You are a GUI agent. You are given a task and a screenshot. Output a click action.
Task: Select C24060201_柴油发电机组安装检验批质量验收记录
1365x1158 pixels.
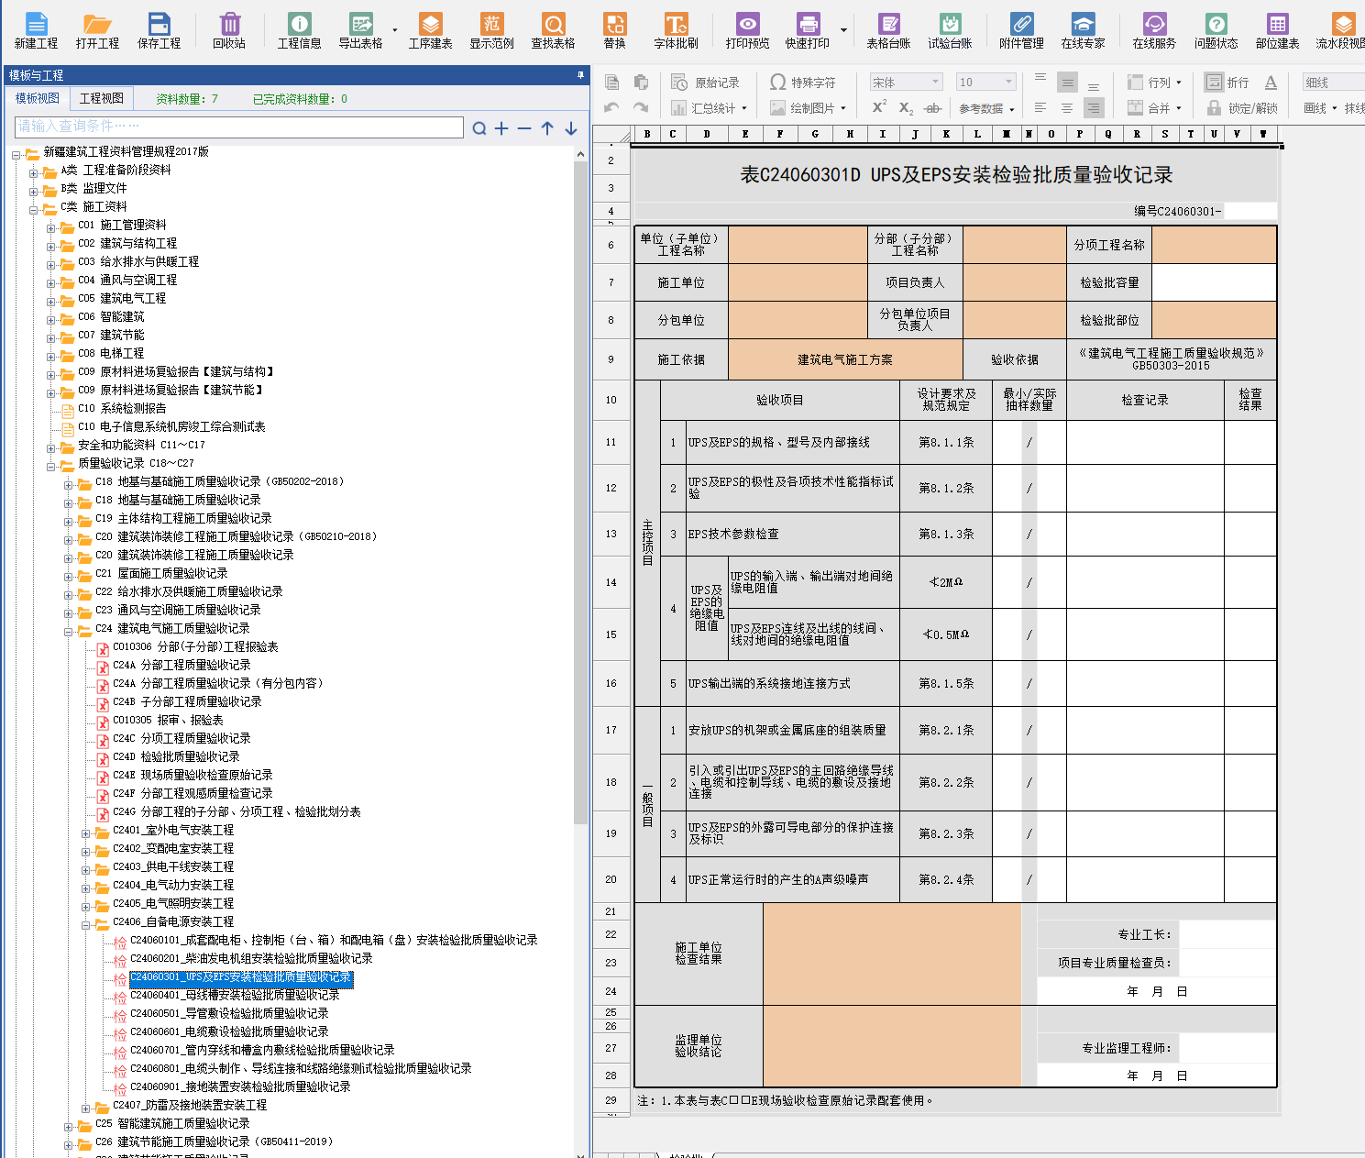pyautogui.click(x=251, y=958)
